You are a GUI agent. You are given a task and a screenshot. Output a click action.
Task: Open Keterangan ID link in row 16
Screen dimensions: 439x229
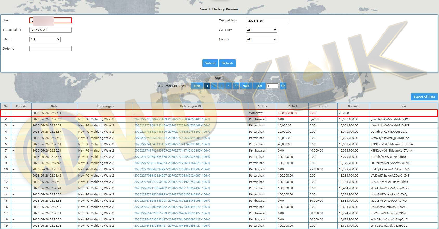(x=172, y=207)
